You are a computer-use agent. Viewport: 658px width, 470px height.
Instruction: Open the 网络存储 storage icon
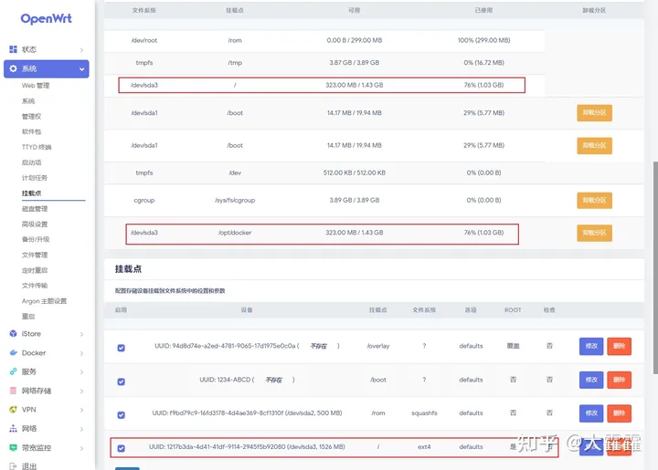(13, 391)
